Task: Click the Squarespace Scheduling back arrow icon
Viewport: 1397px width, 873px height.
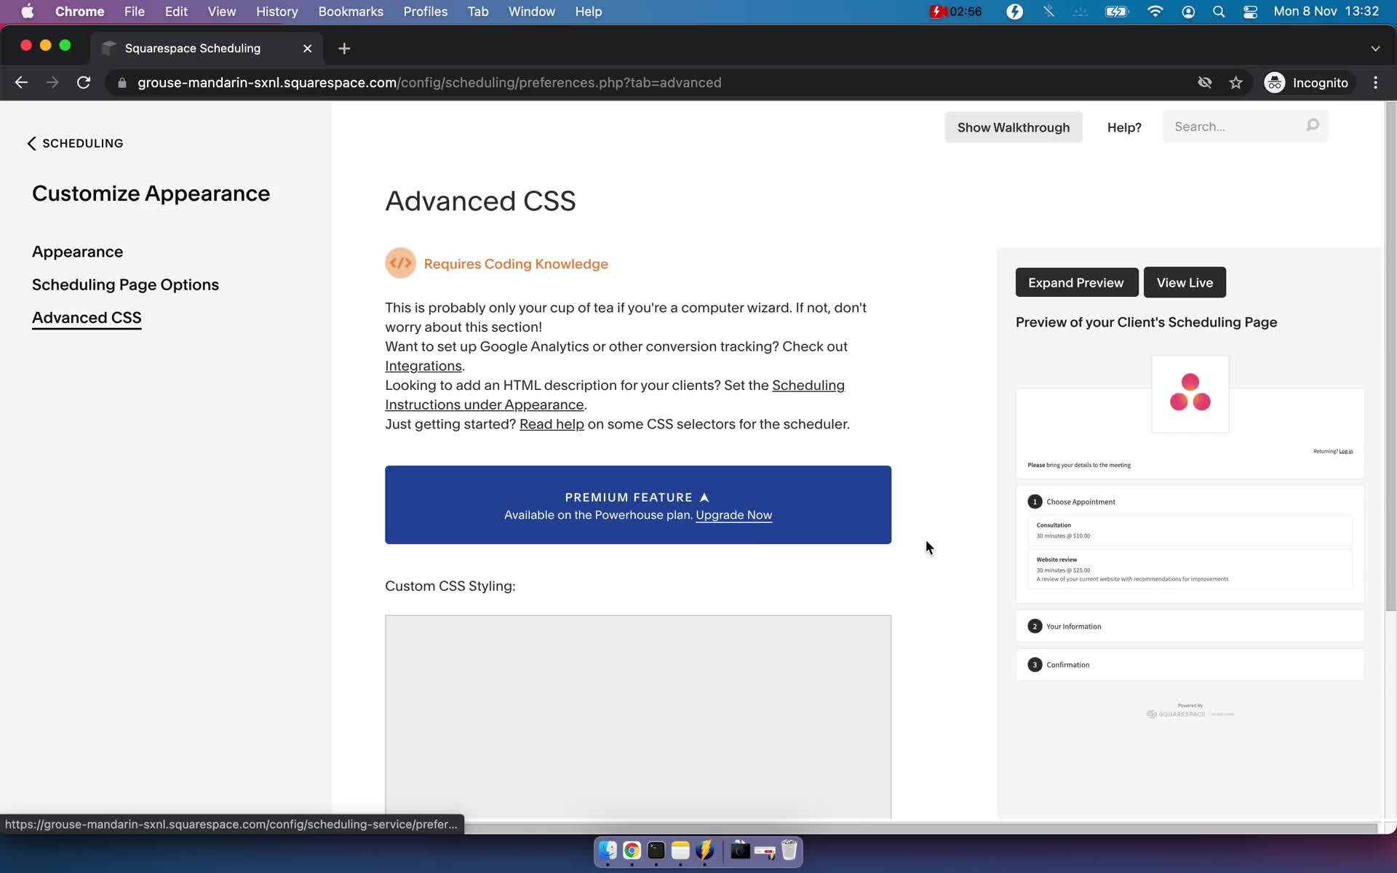Action: pyautogui.click(x=31, y=142)
